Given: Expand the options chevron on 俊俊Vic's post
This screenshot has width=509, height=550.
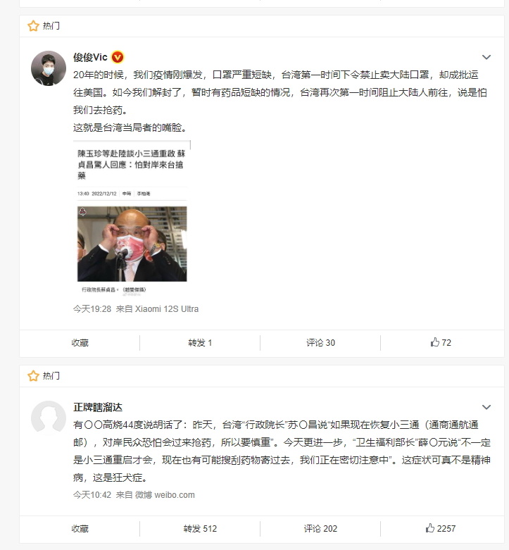Looking at the screenshot, I should point(486,57).
